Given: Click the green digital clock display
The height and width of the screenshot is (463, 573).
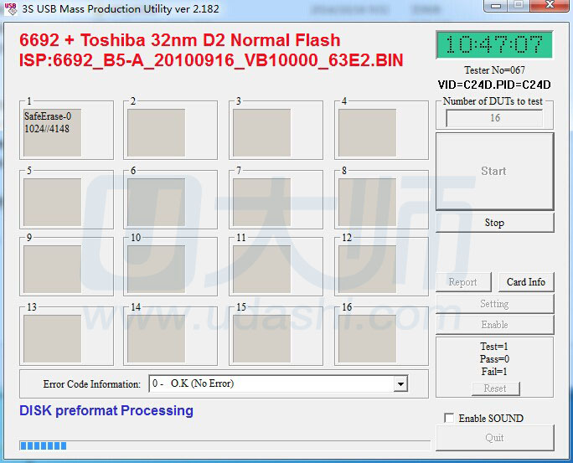Looking at the screenshot, I should coord(494,45).
